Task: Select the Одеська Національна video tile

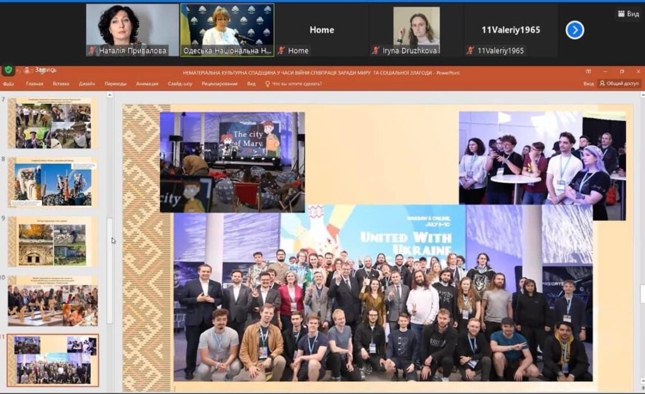Action: tap(227, 30)
